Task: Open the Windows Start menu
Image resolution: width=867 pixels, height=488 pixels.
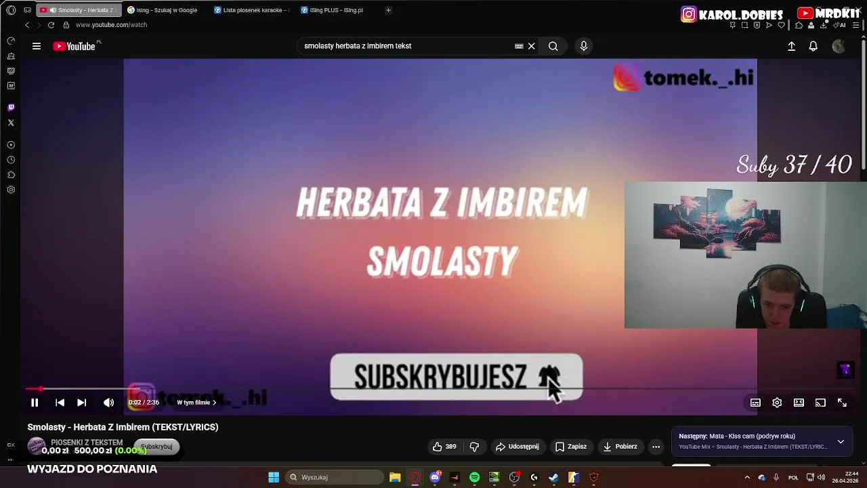Action: (274, 477)
